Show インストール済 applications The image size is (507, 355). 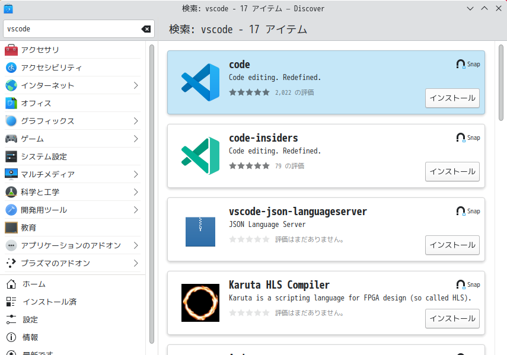click(73, 302)
